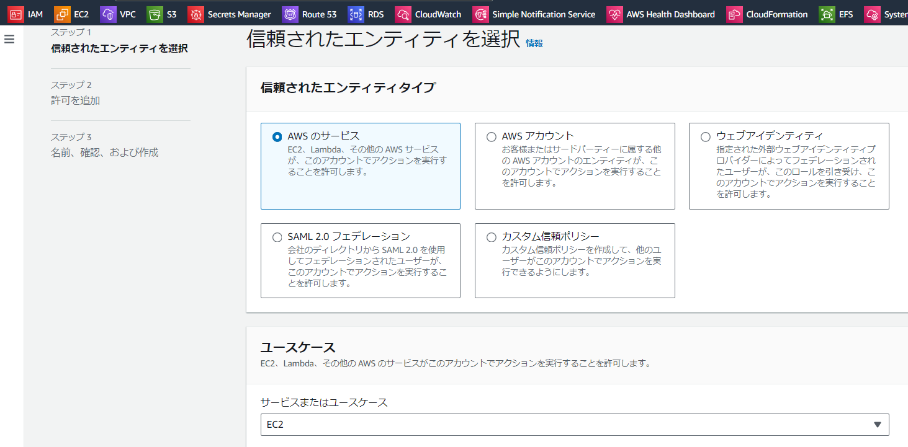Open the サービスまたはユースケース EC2 dropdown
The image size is (908, 447).
575,425
